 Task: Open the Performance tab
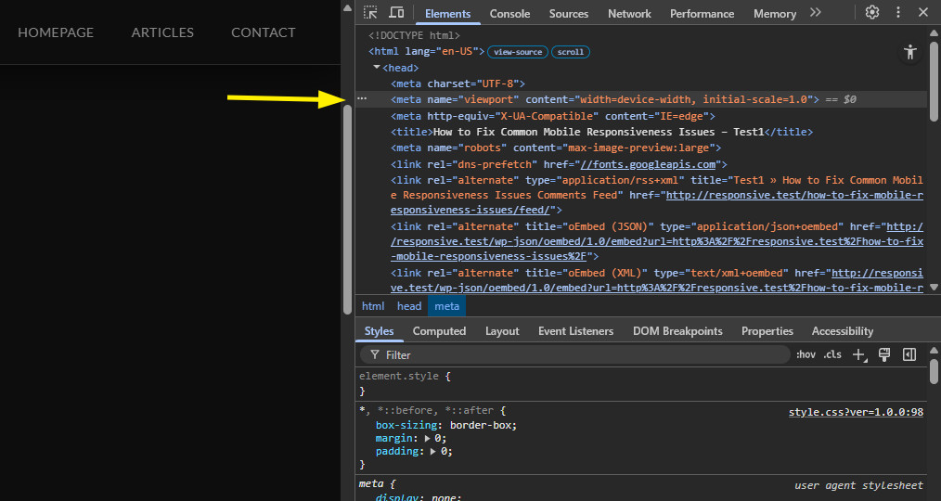(x=702, y=13)
